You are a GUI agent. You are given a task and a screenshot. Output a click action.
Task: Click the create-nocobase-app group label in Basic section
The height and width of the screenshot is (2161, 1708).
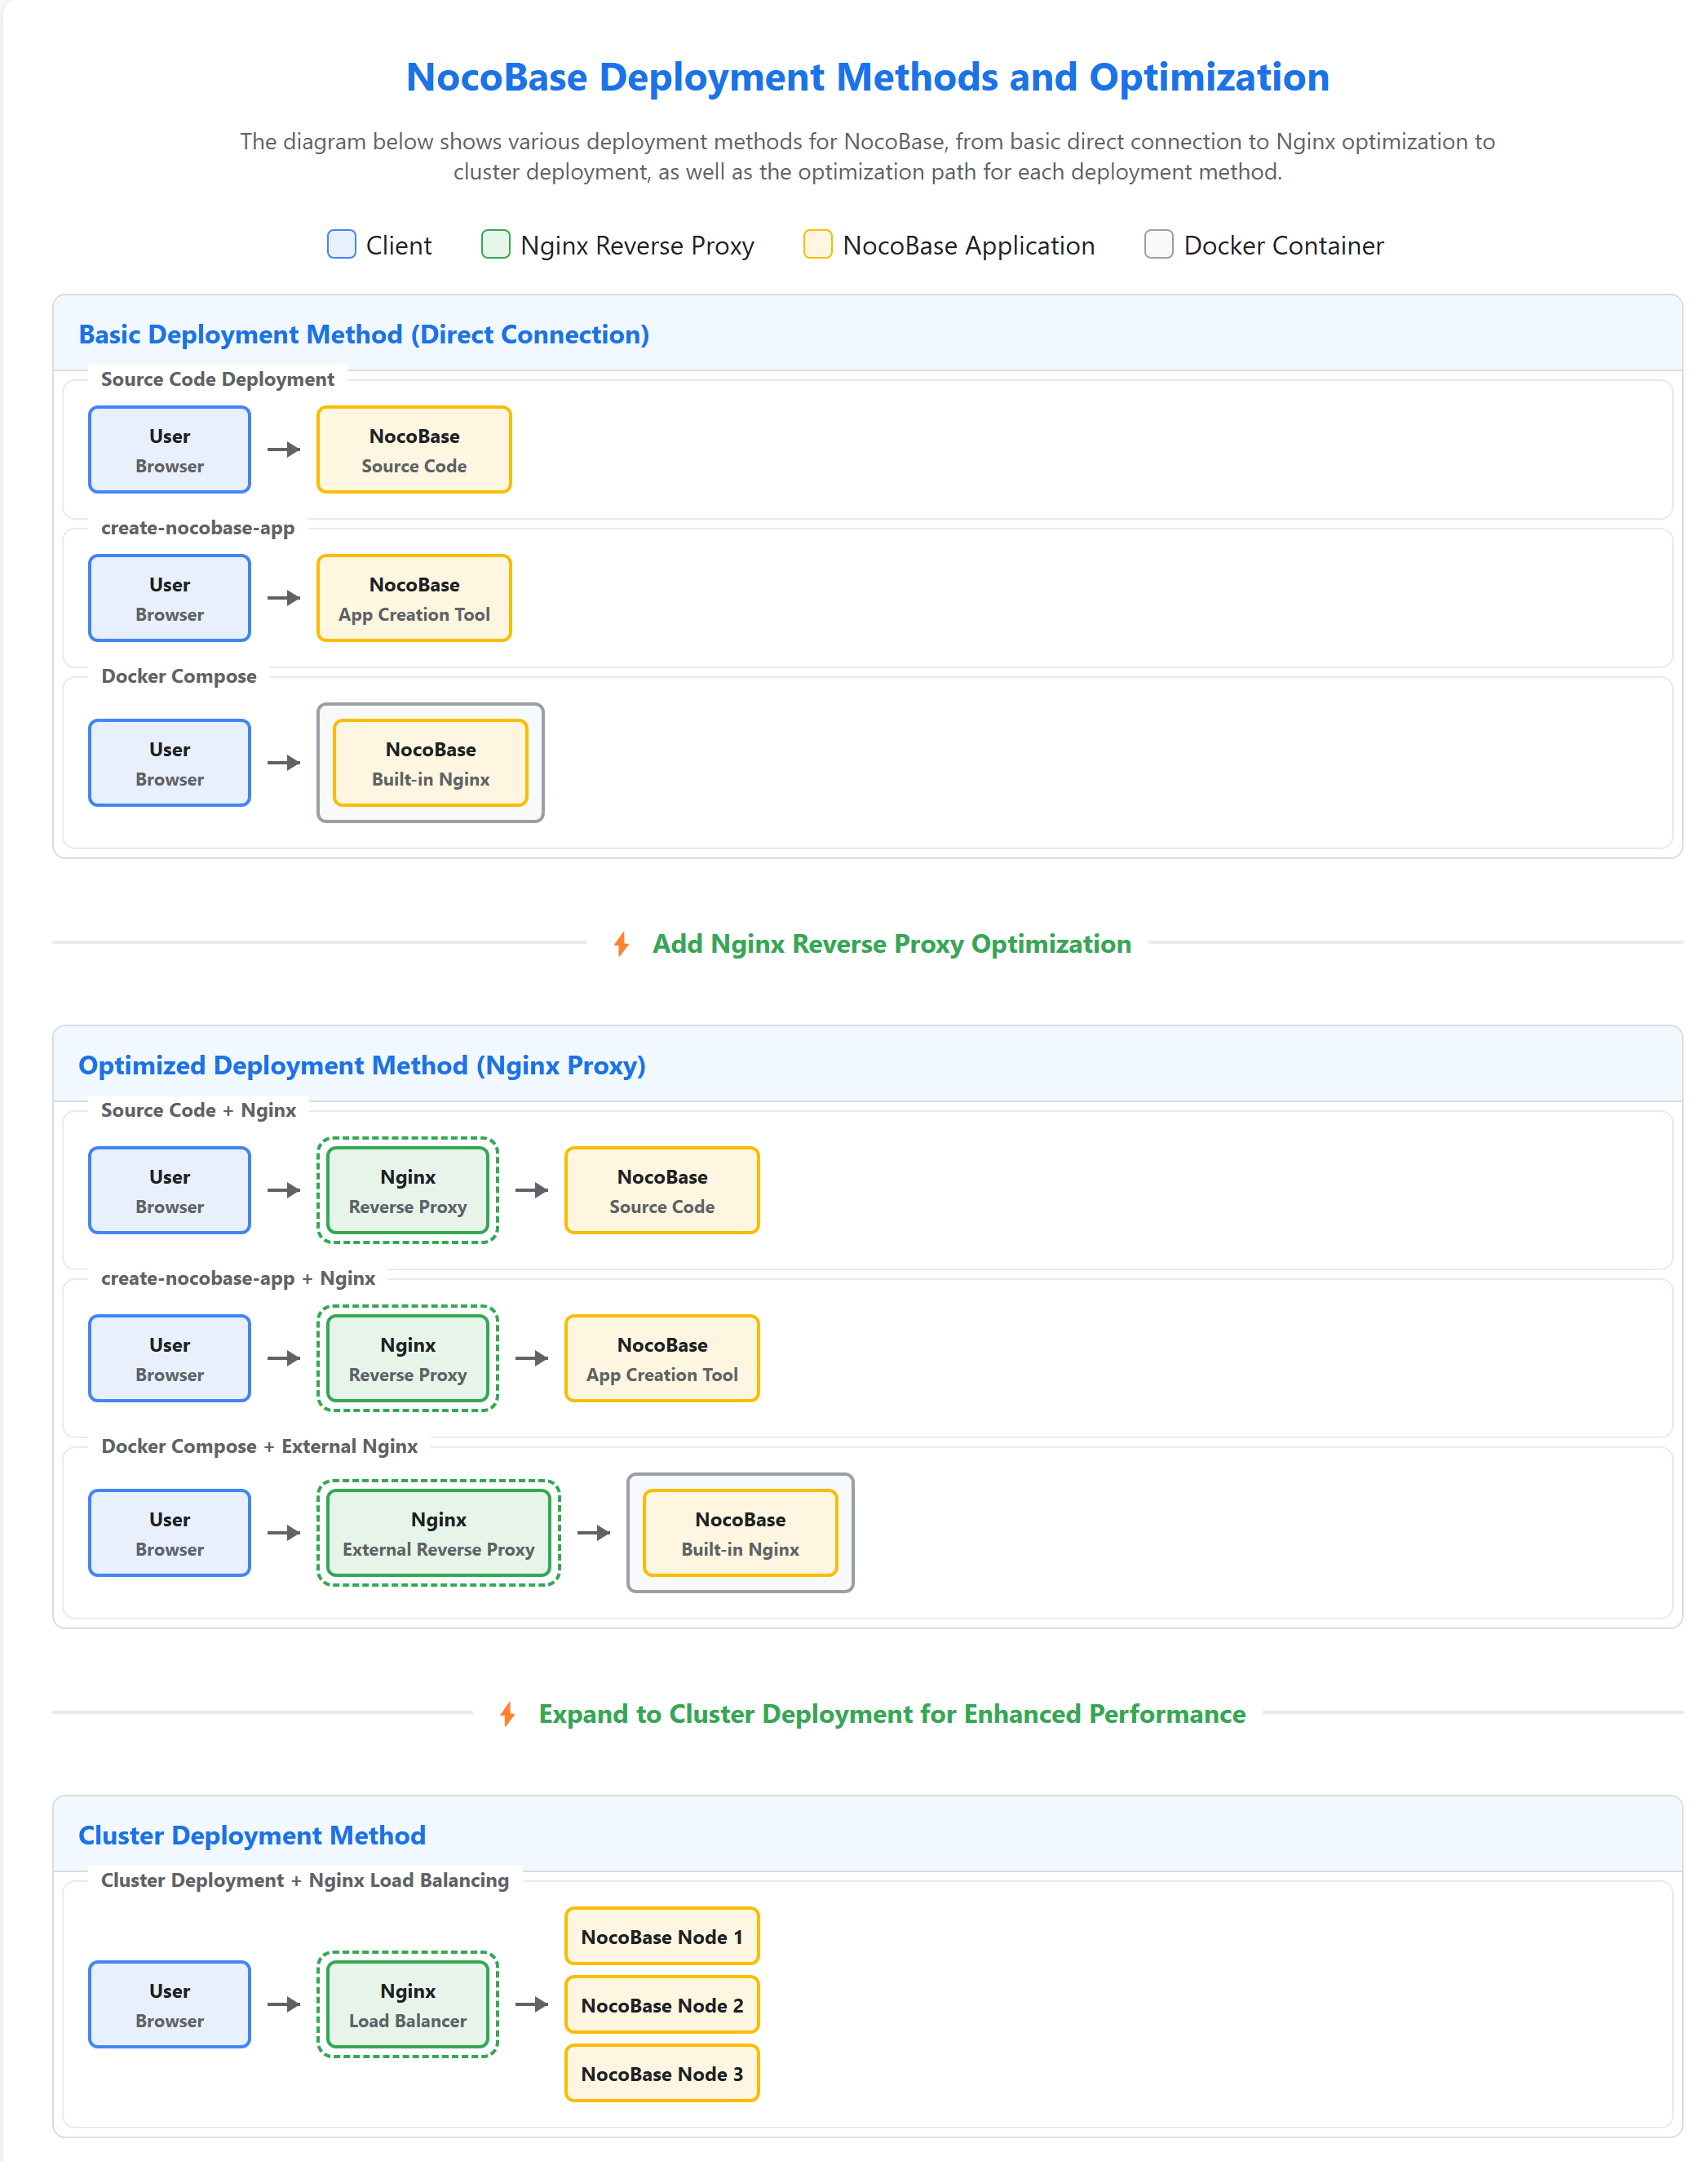(197, 528)
